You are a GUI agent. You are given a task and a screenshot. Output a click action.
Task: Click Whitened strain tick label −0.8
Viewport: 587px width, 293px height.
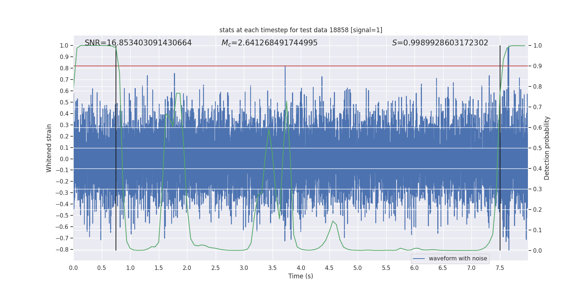click(62, 250)
